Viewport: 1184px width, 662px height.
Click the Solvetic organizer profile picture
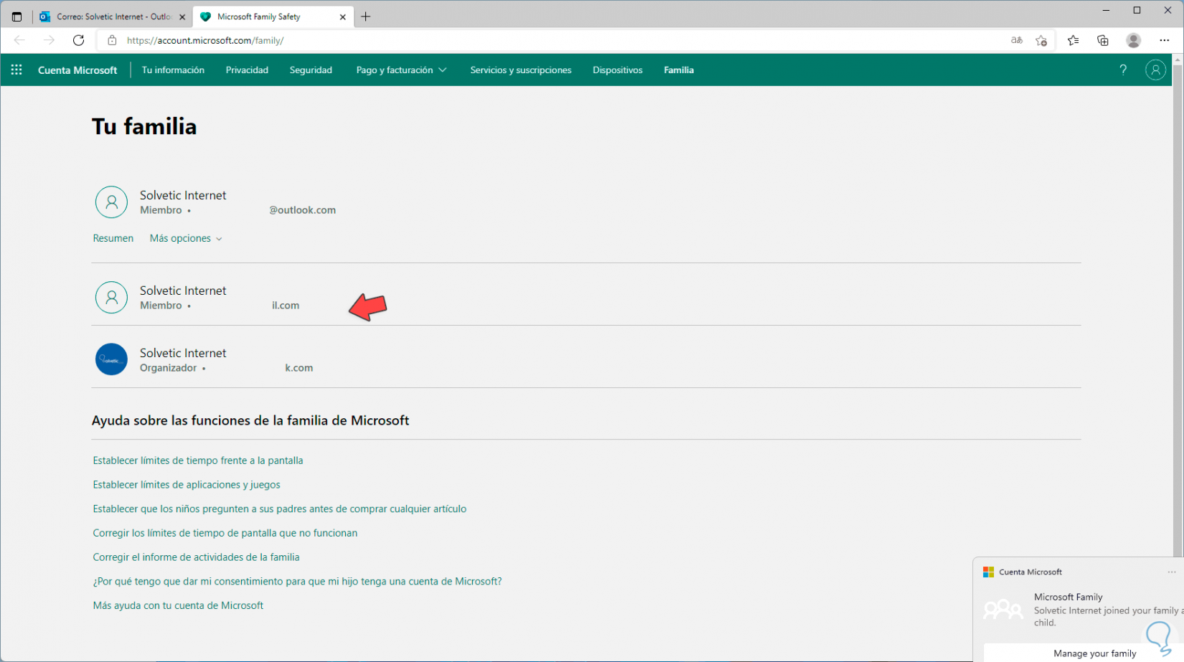111,359
